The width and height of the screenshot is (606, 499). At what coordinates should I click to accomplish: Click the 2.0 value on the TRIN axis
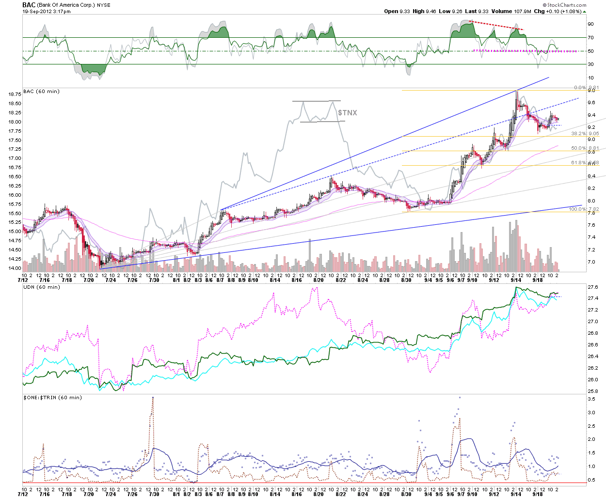(x=591, y=439)
